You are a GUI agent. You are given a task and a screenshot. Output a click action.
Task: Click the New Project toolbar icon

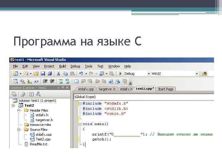(15, 74)
